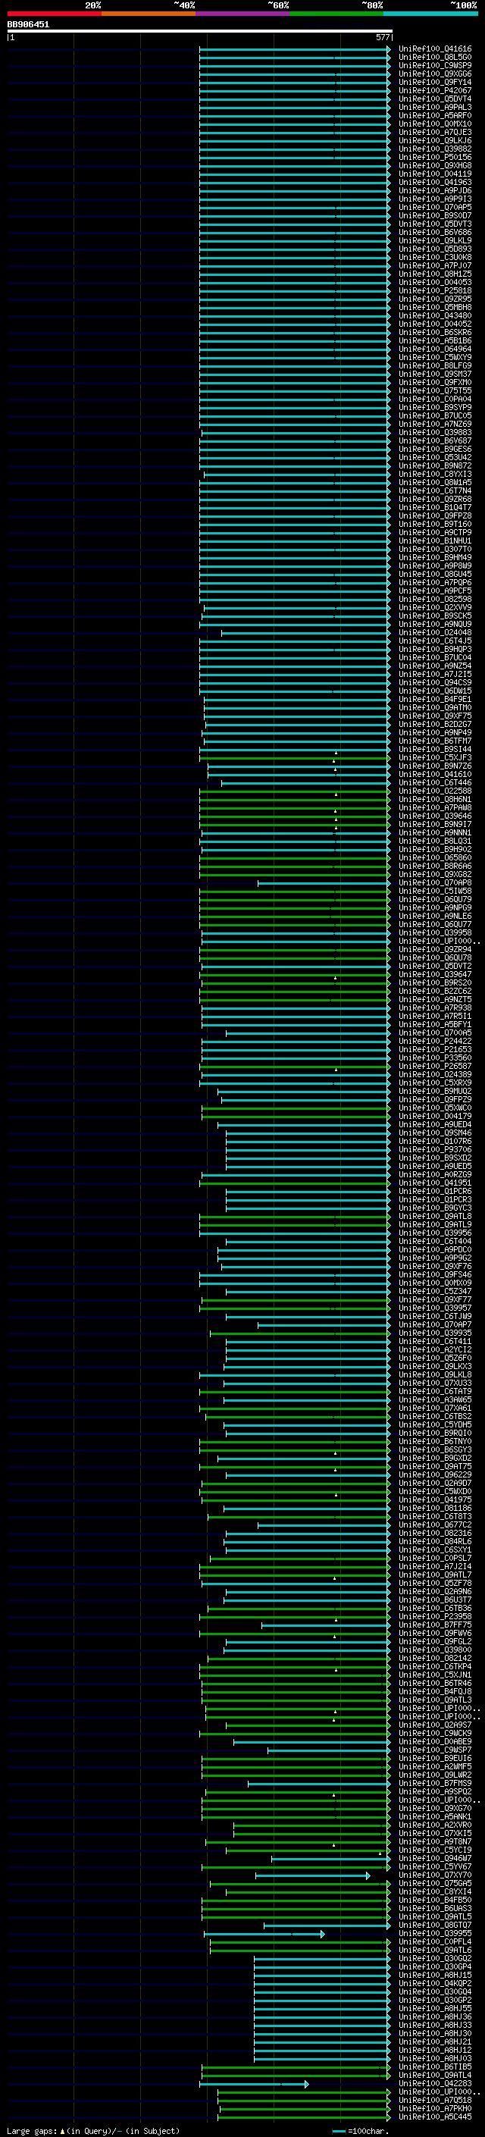Screen dimensions: 485x2137
Task: Select hit UniRef100_Q6QU77
Action: coord(435,925)
